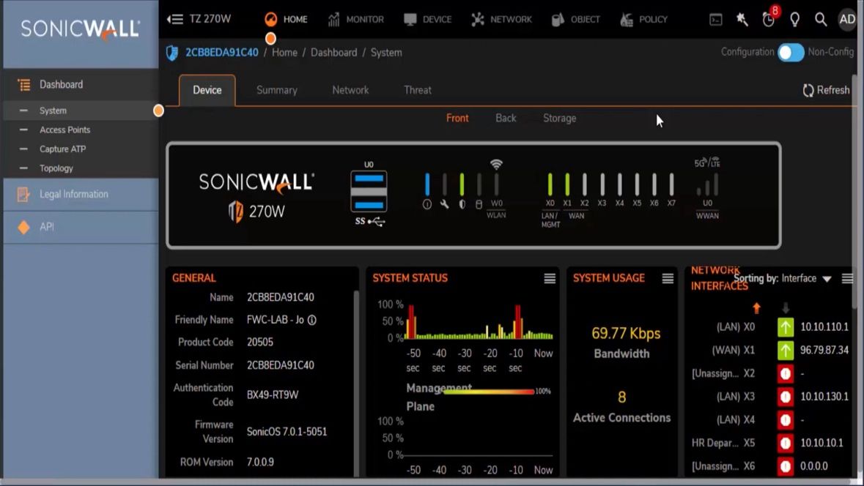Click the power info LED indicator
Viewport: 864px width, 486px height.
(x=427, y=190)
